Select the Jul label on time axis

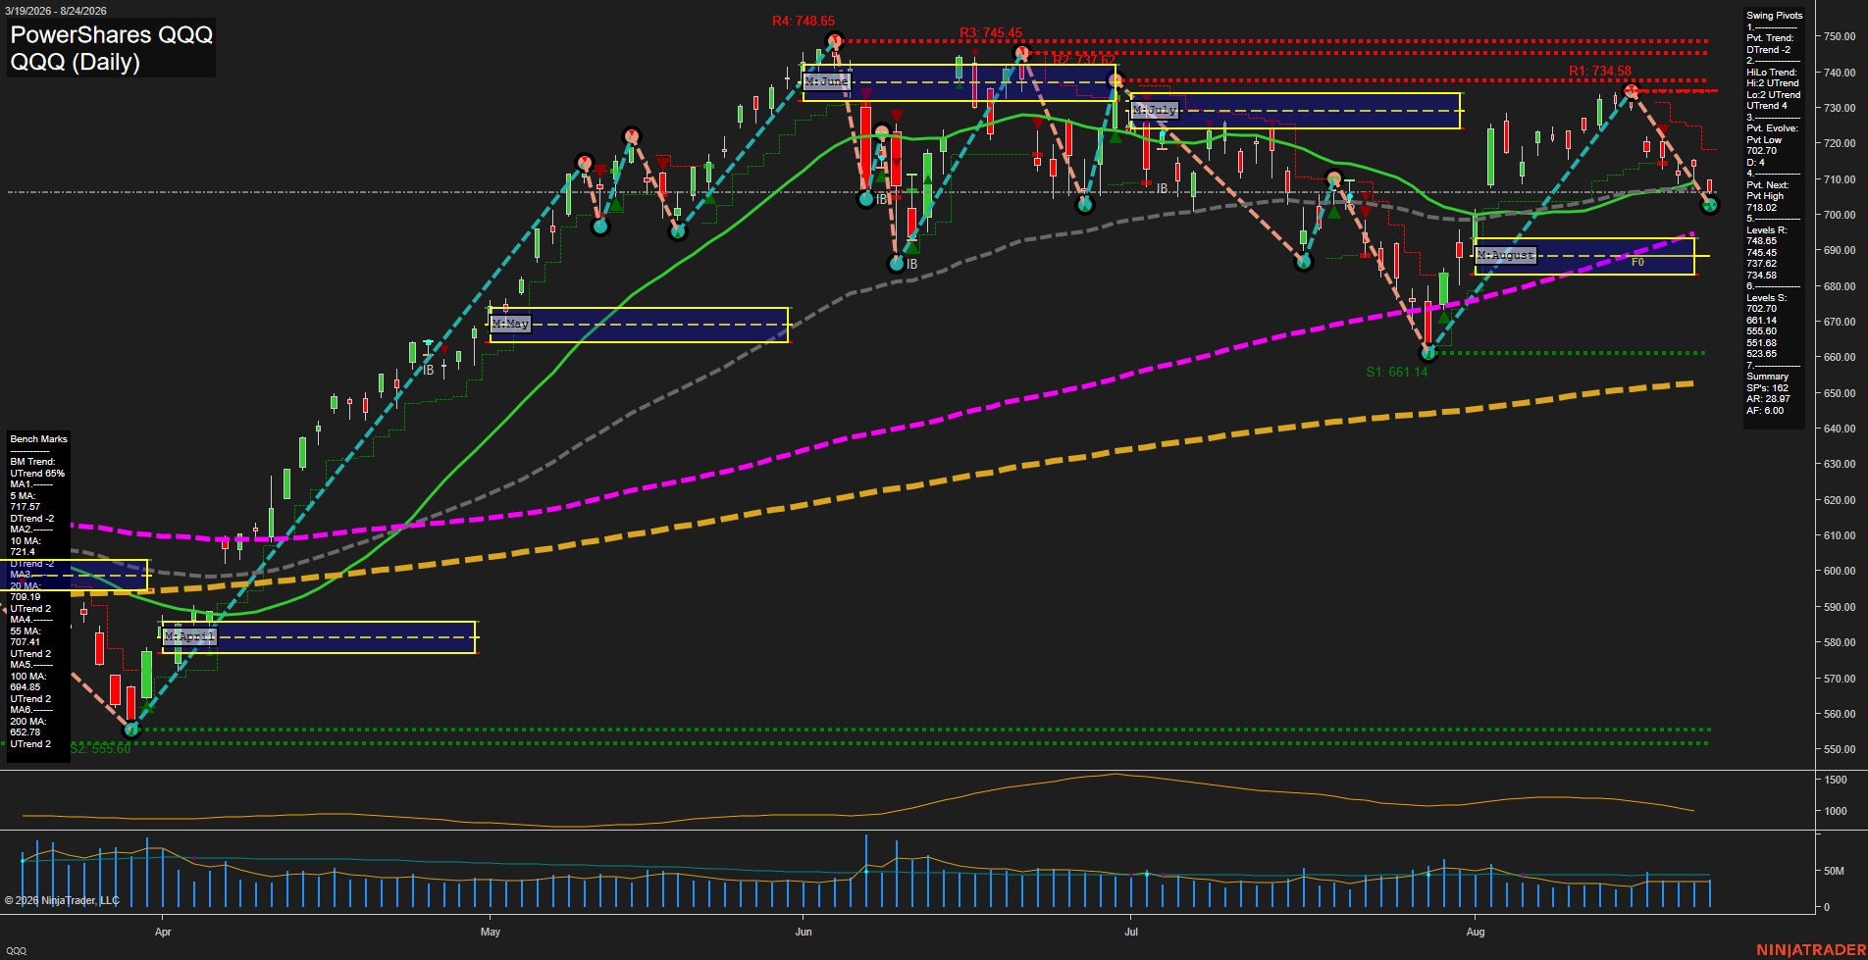pyautogui.click(x=1131, y=932)
